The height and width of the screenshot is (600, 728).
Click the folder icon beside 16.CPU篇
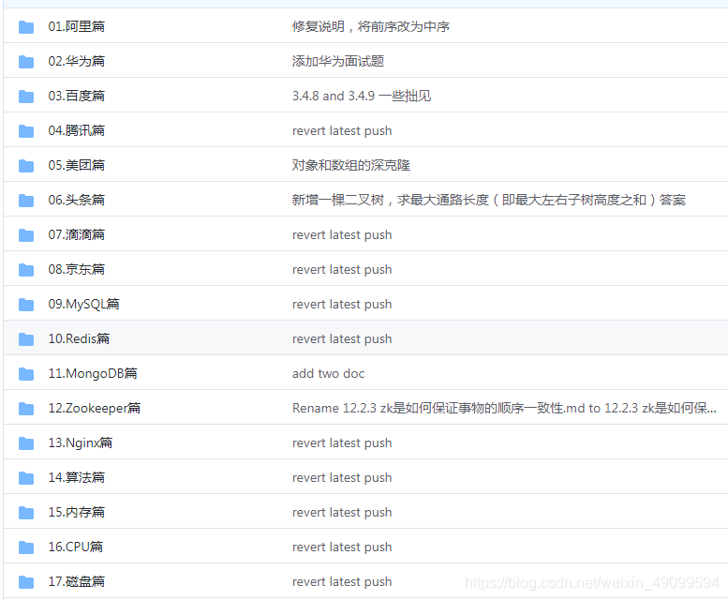pyautogui.click(x=26, y=547)
